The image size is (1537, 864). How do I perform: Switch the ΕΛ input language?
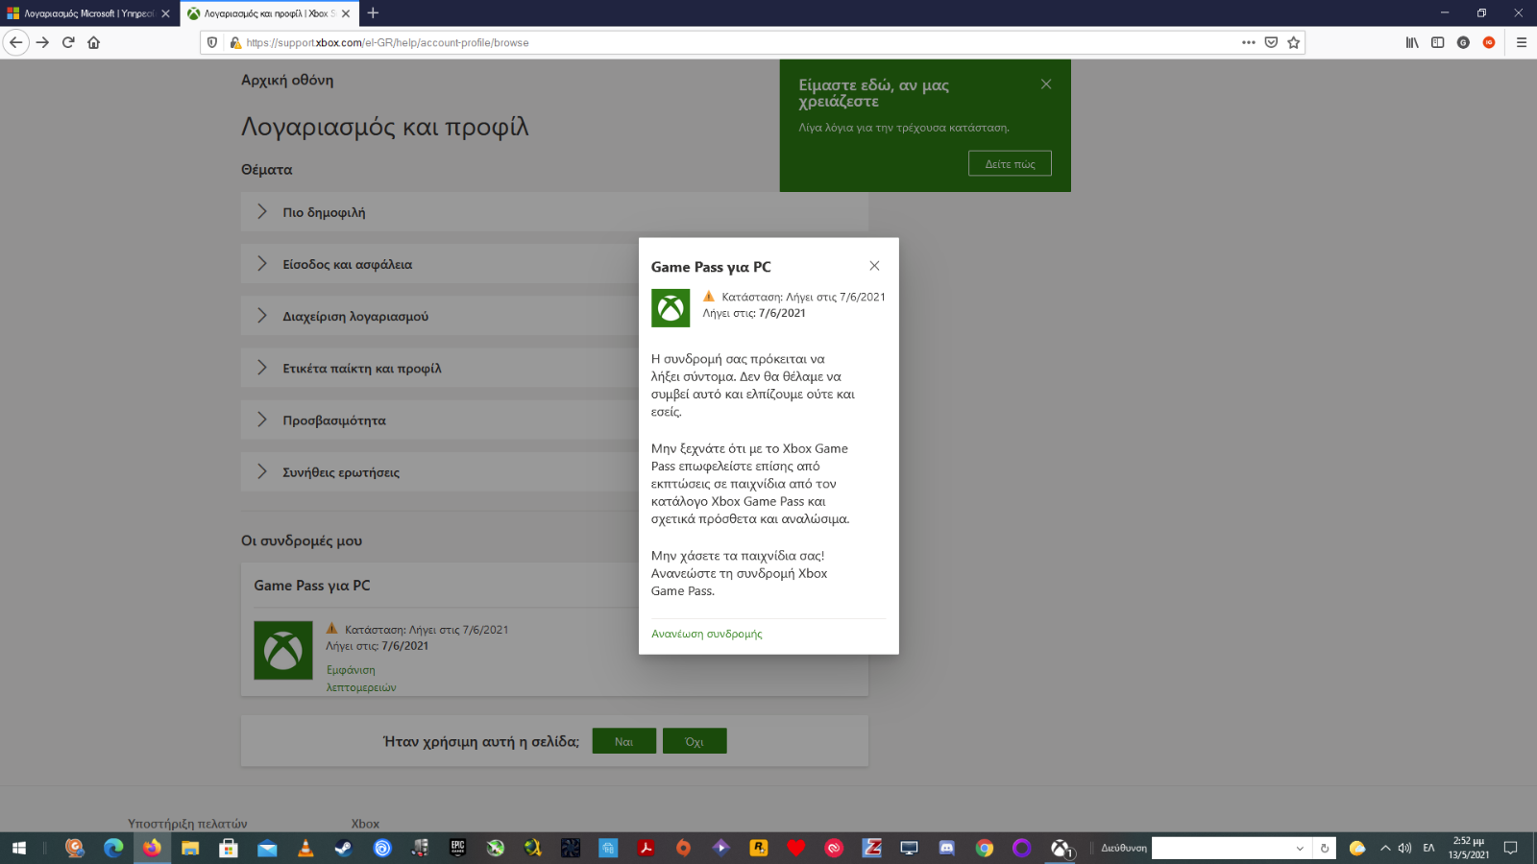[1428, 848]
